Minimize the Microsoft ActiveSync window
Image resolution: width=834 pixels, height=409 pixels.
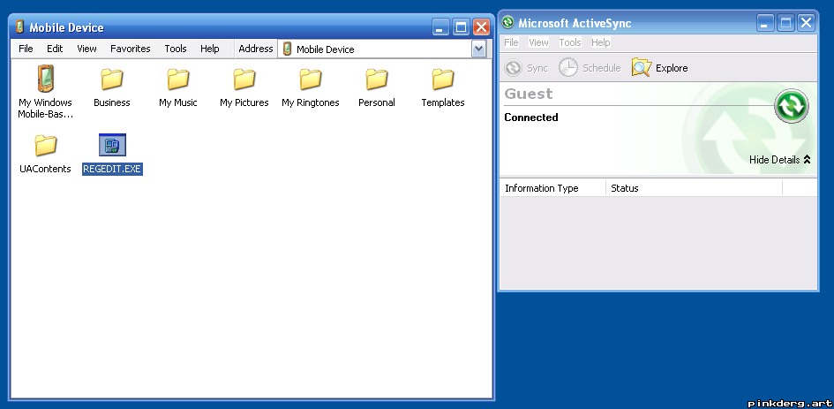(765, 23)
